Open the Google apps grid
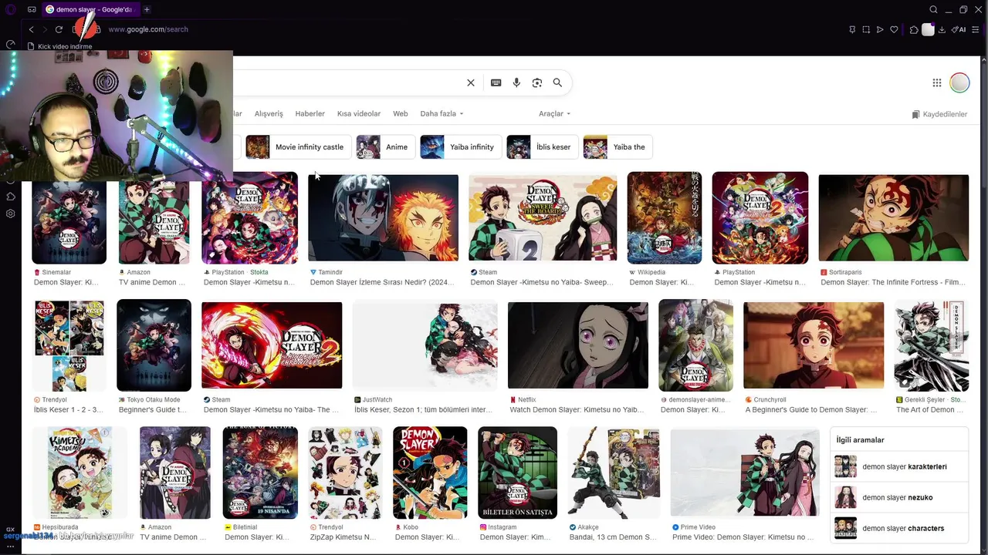The width and height of the screenshot is (988, 555). 936,82
